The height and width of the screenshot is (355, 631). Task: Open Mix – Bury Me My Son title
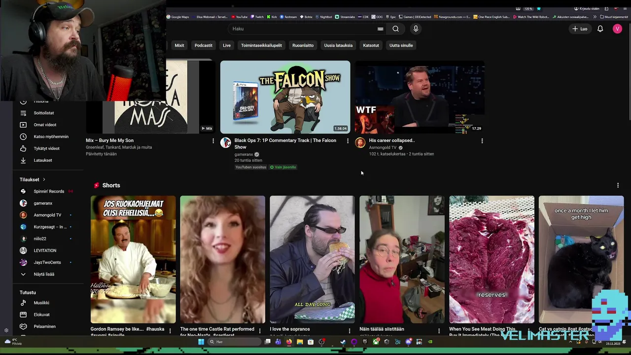pyautogui.click(x=109, y=141)
